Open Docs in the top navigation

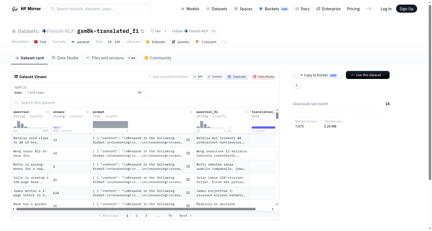click(302, 9)
